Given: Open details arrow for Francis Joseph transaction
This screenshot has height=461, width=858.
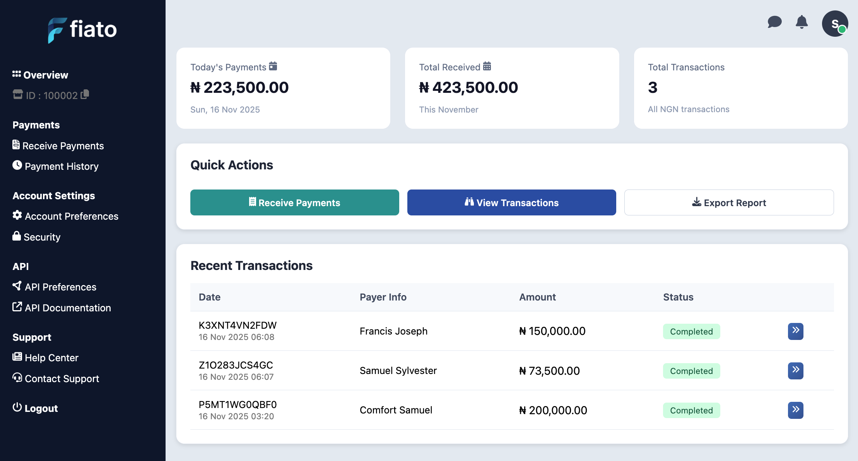Looking at the screenshot, I should 795,331.
